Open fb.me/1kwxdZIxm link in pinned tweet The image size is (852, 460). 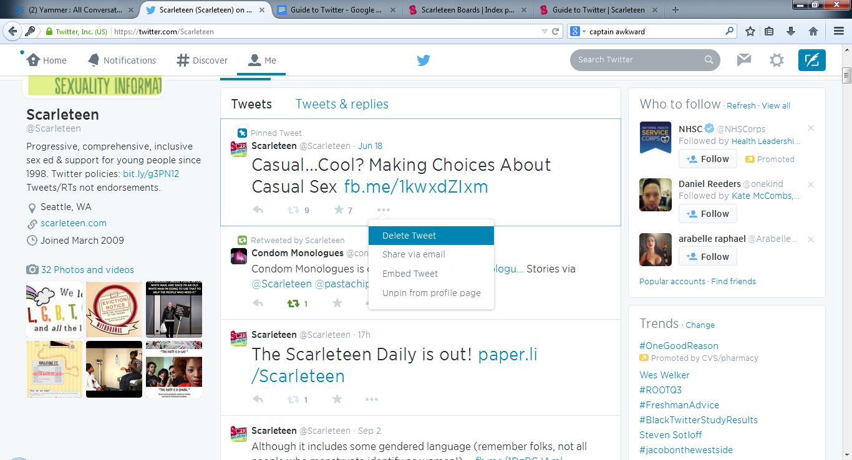tap(416, 186)
